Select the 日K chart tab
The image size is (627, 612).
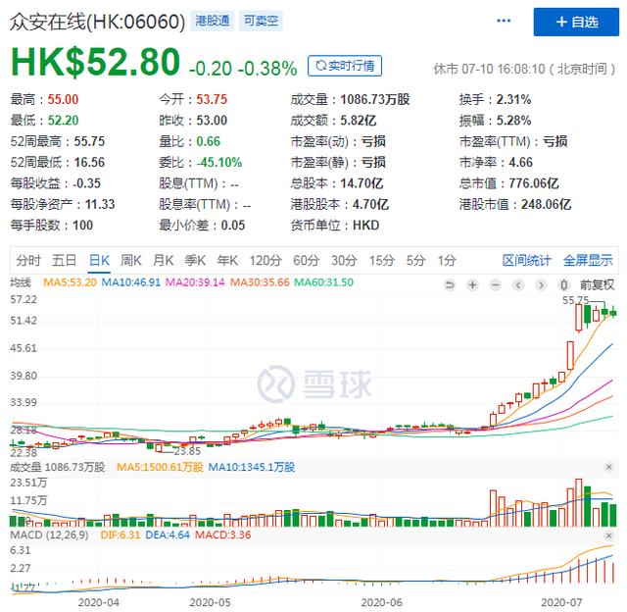(x=99, y=261)
